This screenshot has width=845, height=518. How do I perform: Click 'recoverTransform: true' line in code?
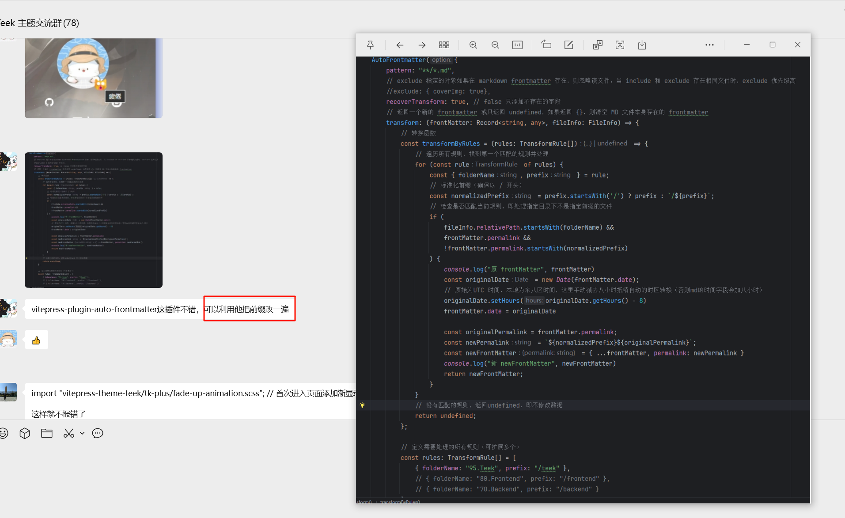pos(427,102)
